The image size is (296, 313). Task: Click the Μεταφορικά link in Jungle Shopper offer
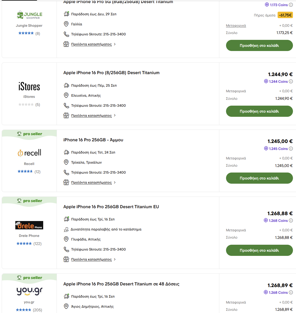pyautogui.click(x=236, y=26)
